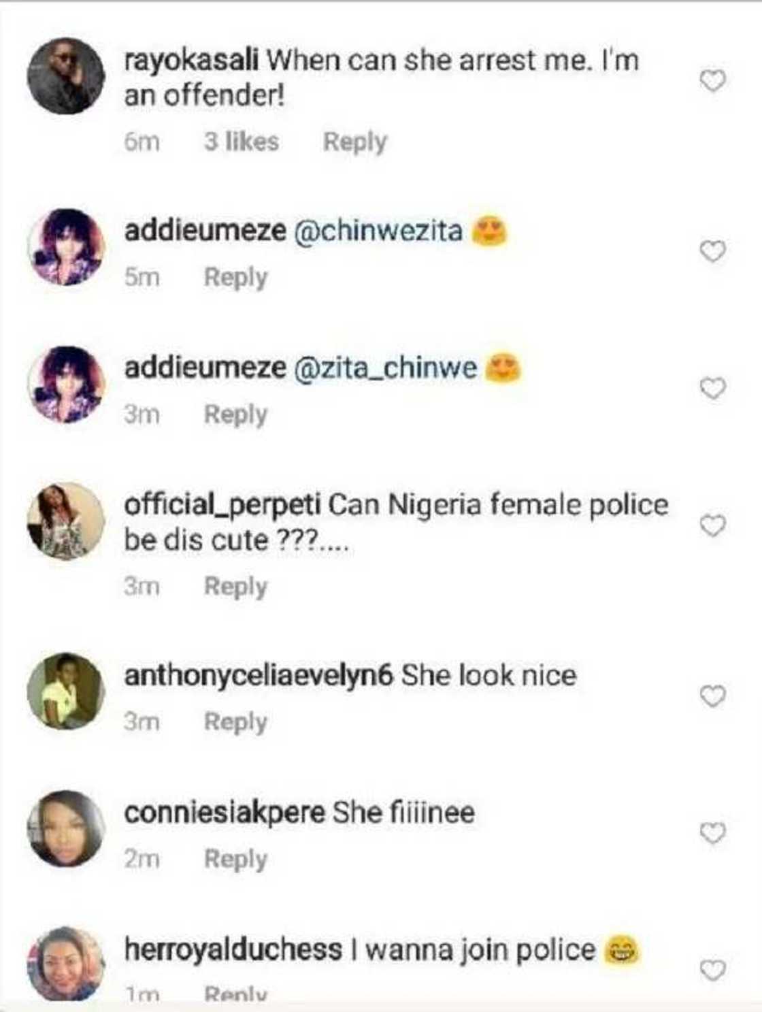Screen dimensions: 762x1012
Task: Tap heart on addieumeze's @chinwezita comment
Action: click(712, 252)
